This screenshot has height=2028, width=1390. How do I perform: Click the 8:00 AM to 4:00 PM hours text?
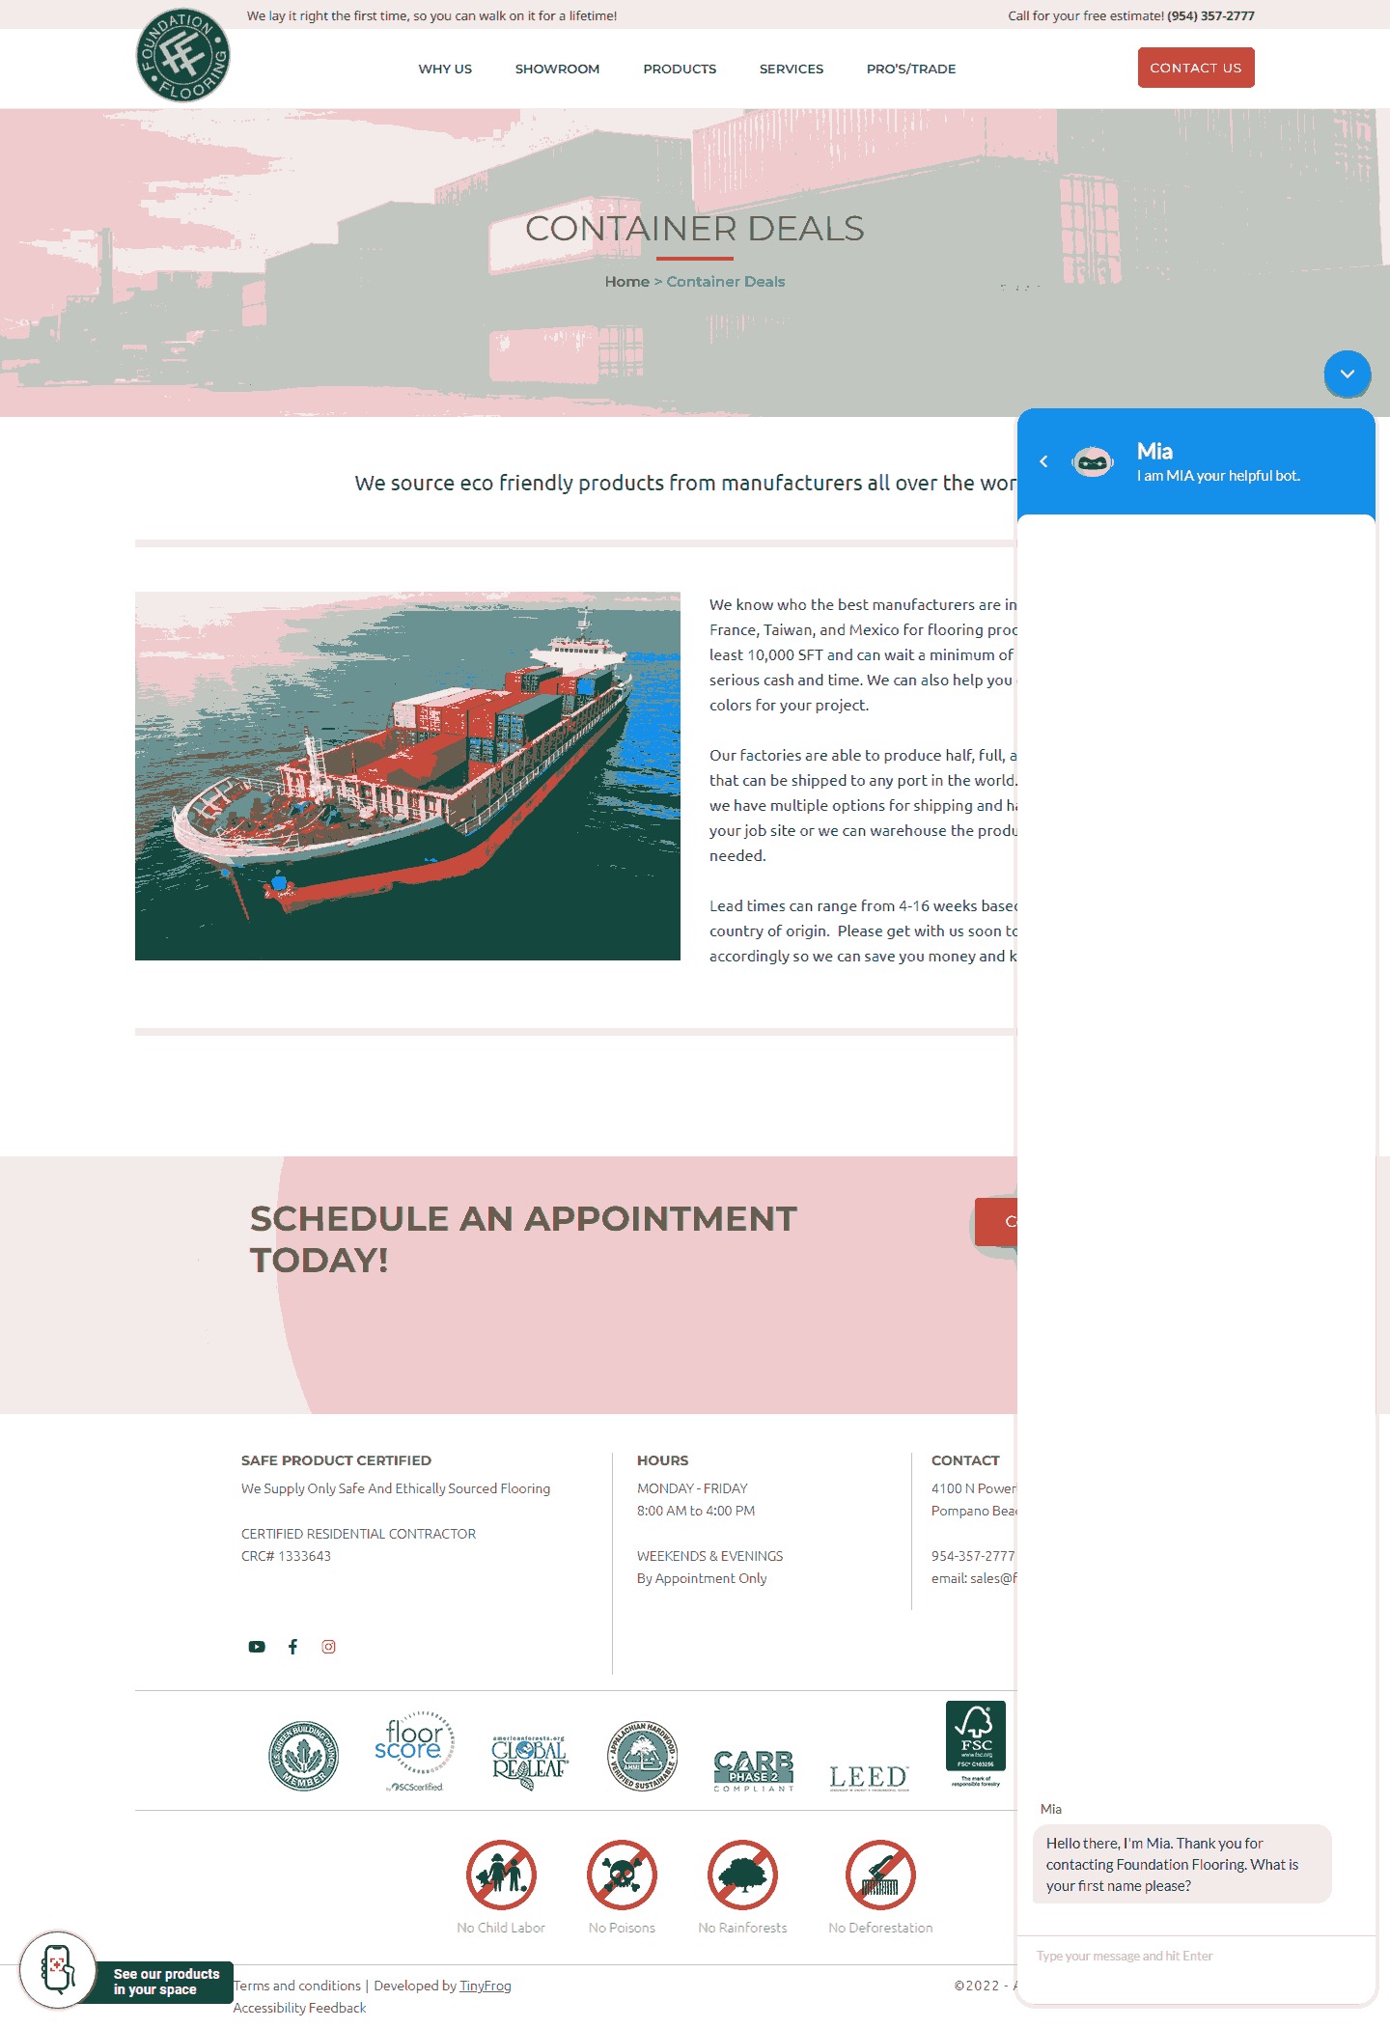pos(696,1511)
